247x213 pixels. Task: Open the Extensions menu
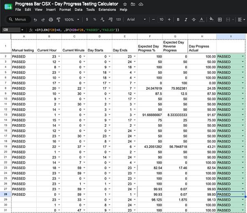point(107,9)
